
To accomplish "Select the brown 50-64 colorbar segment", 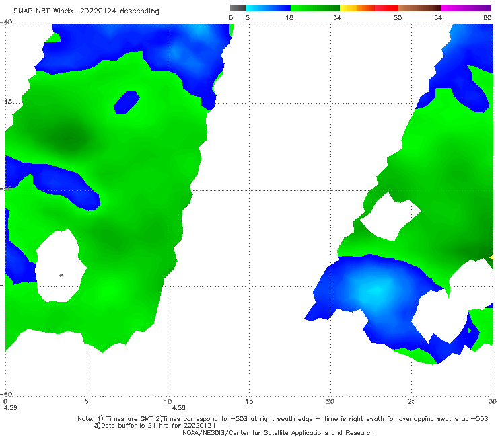I will pos(419,8).
